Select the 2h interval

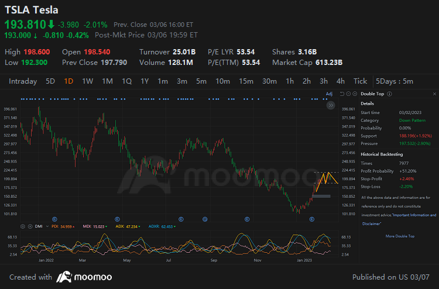tap(307, 81)
